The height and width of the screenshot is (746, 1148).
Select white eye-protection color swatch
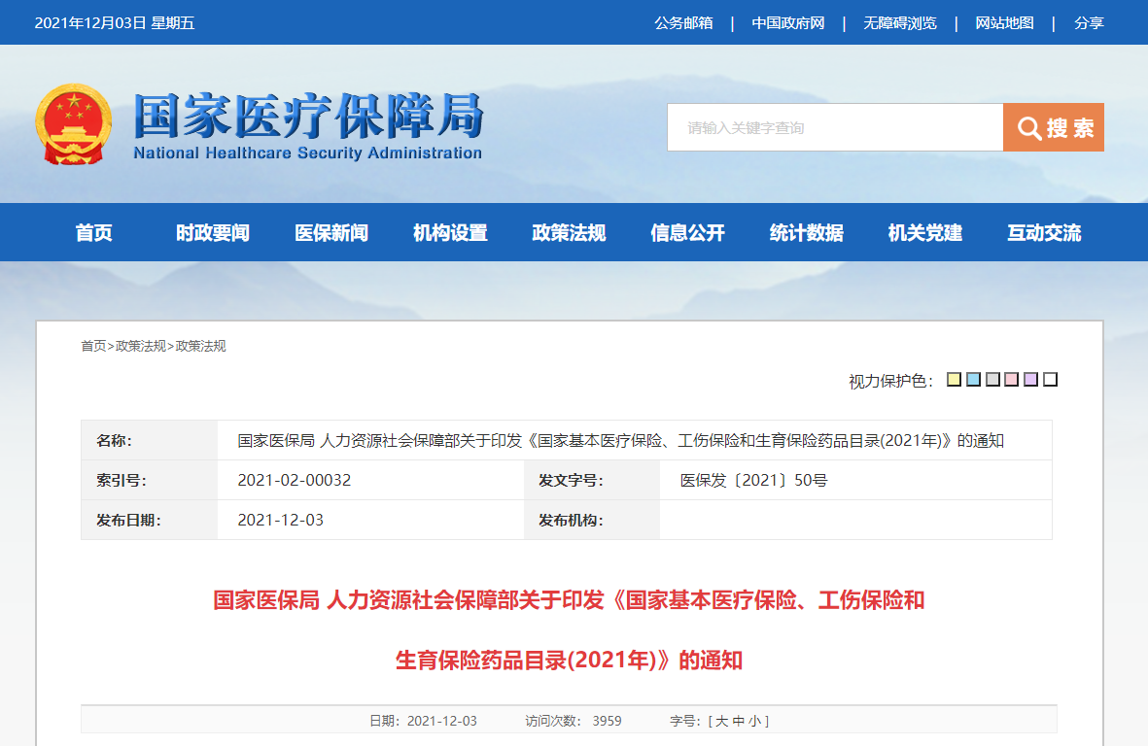pos(1050,379)
